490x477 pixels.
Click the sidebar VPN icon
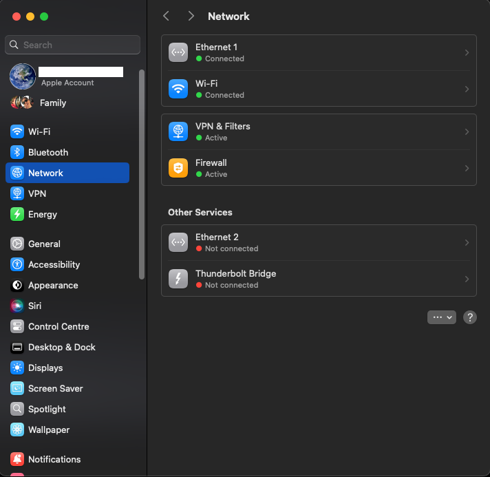coord(17,193)
